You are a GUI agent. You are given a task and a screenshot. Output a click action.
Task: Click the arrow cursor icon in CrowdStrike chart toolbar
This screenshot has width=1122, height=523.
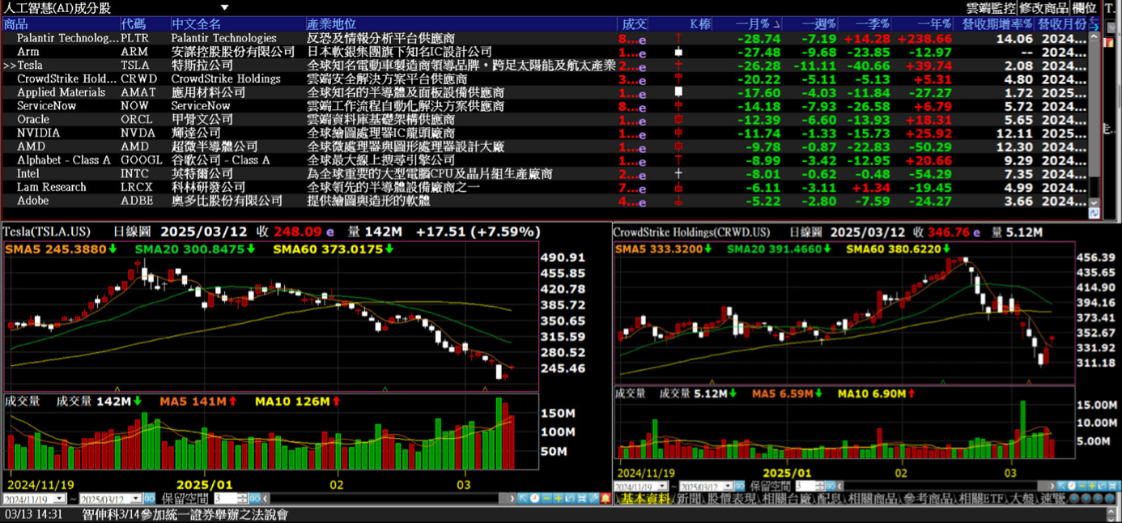click(1061, 486)
